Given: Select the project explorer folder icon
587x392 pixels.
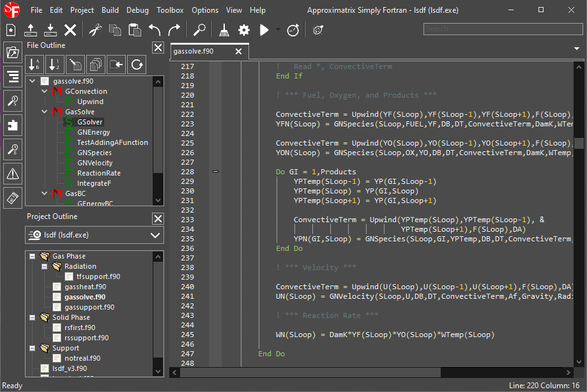Looking at the screenshot, I should [x=12, y=52].
